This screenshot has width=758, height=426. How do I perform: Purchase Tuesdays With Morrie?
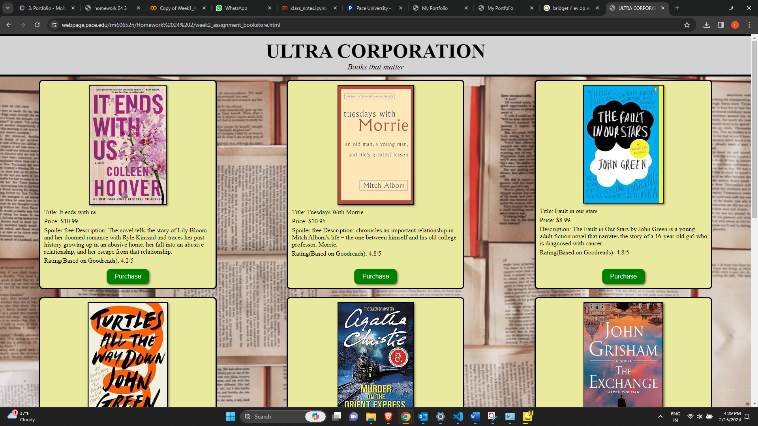(375, 276)
